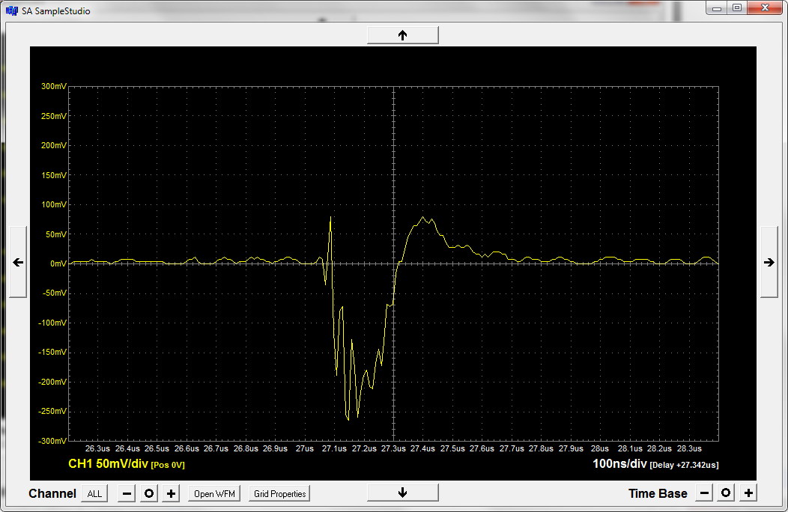Screen dimensions: 788x512
Task: Click the -200mV vertical axis label
Action: [x=52, y=382]
